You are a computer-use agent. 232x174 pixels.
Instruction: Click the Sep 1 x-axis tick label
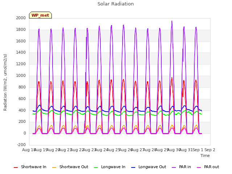[198, 150]
